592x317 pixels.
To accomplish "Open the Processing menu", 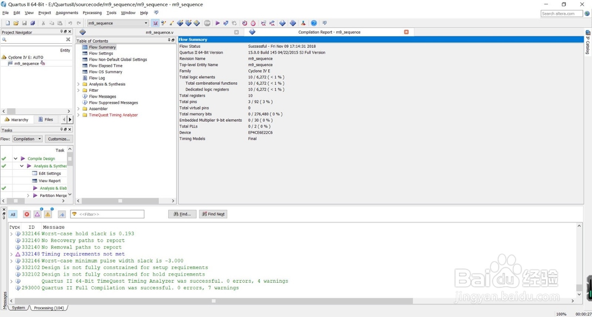I will [x=92, y=13].
